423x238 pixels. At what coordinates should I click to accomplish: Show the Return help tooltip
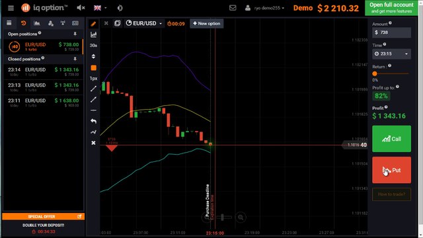[389, 65]
